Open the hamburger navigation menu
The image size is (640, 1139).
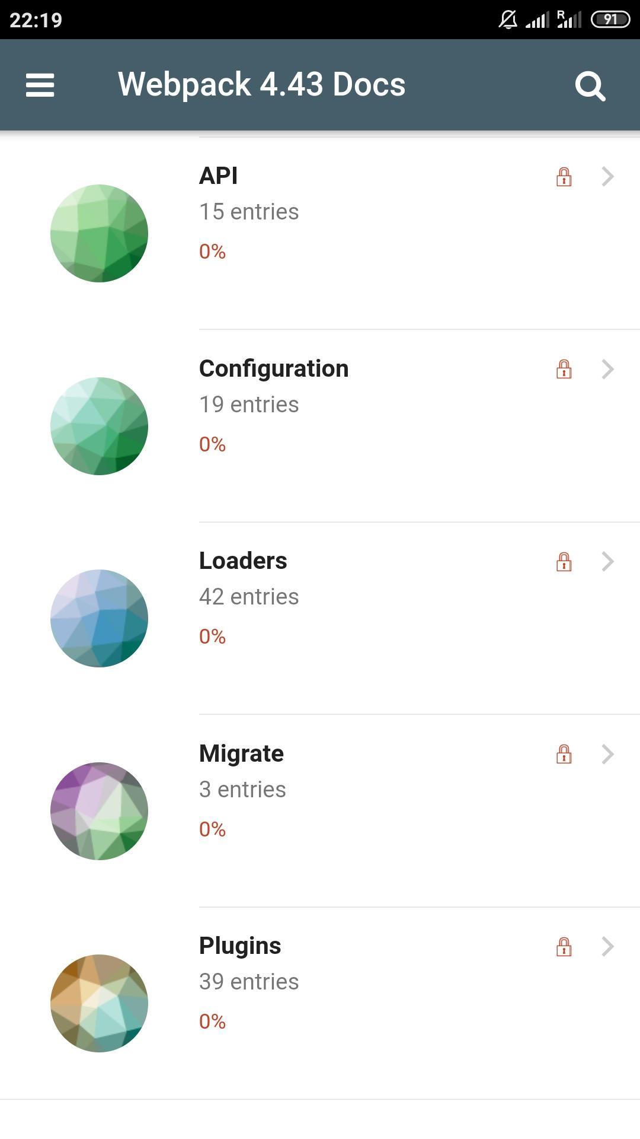(40, 85)
